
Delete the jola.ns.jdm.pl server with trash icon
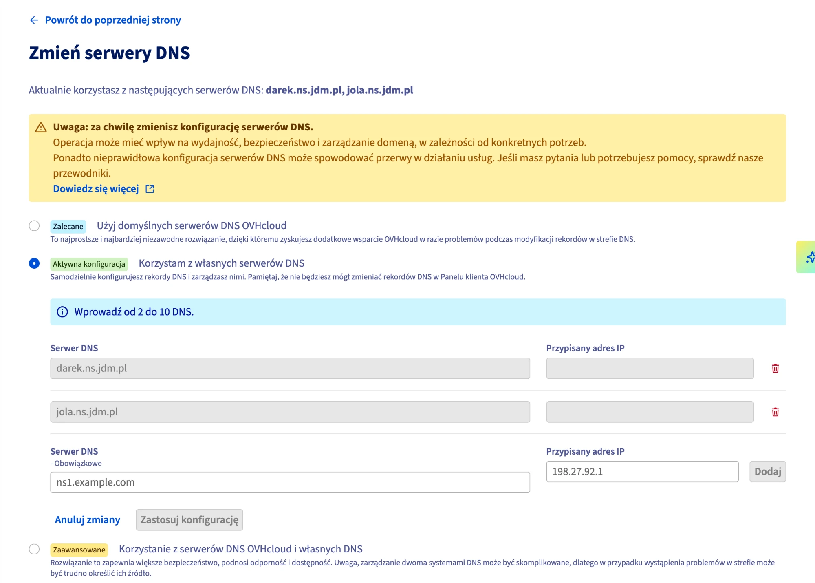point(775,412)
